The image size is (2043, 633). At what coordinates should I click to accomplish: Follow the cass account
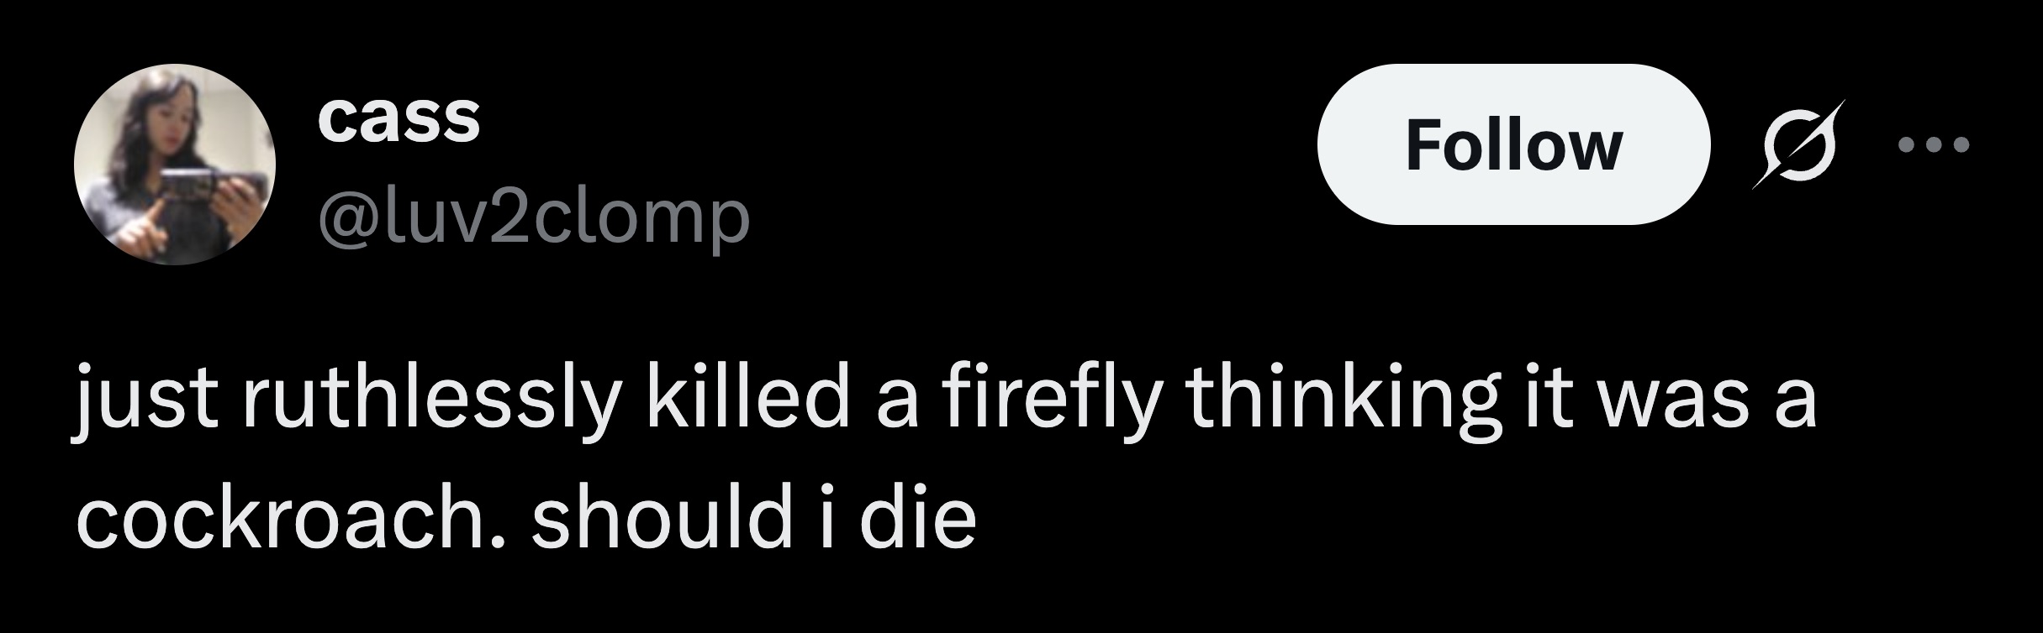(1512, 144)
